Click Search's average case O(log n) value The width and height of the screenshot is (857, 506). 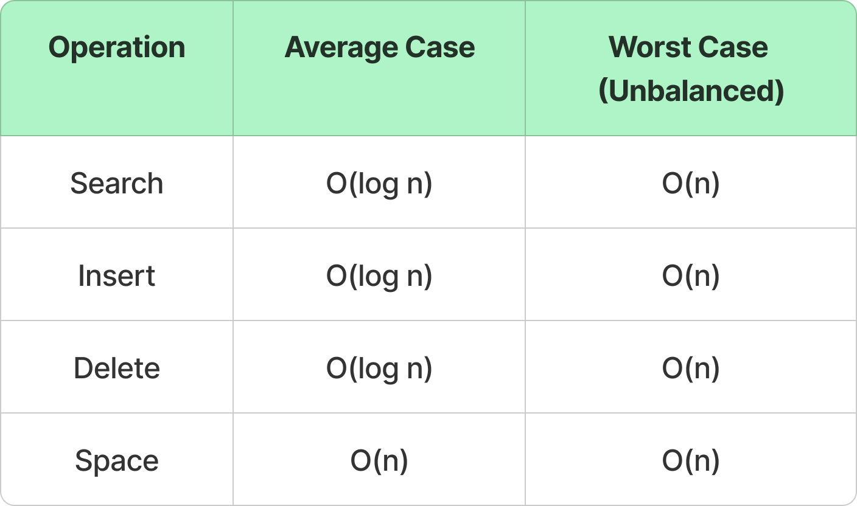click(x=379, y=184)
